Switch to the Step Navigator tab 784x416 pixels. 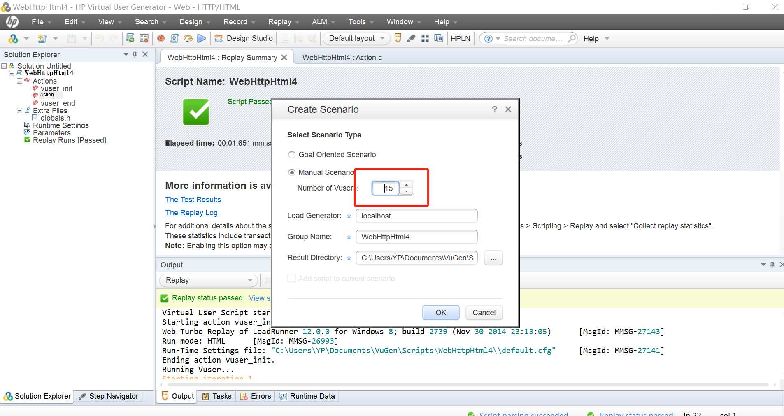pos(109,396)
